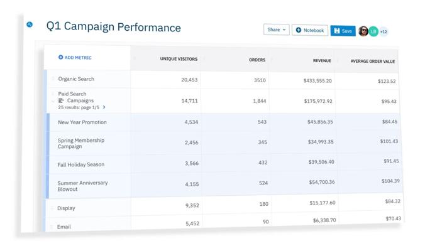Sort by the Revenue column header
The image size is (447, 251).
pos(322,61)
